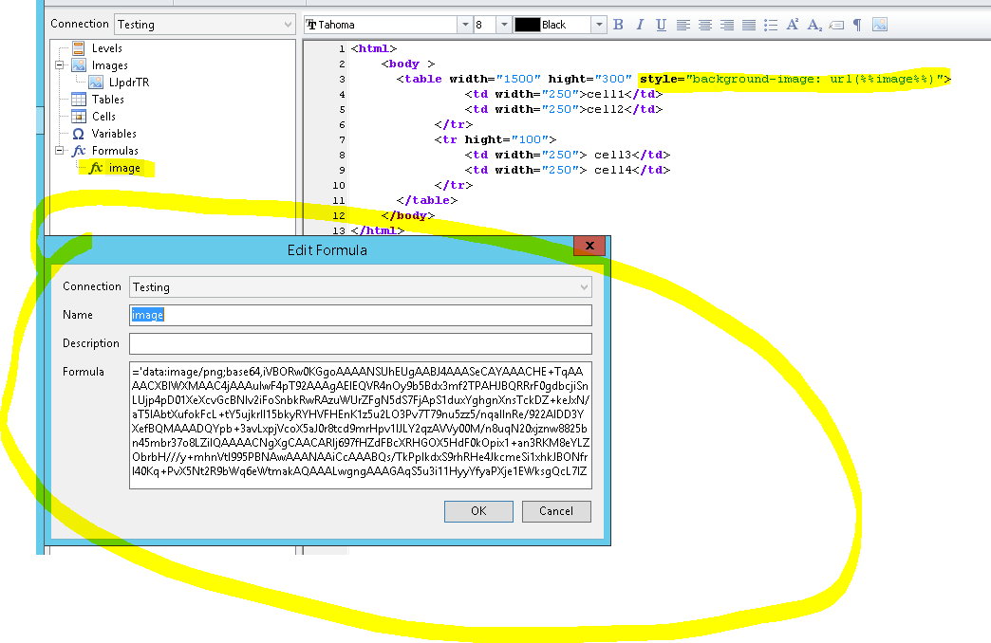The image size is (991, 643).
Task: Click OK in Edit Formula dialog
Action: click(478, 511)
